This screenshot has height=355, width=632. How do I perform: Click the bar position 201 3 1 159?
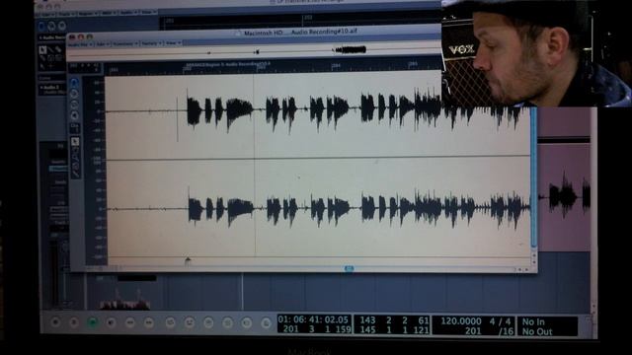316,329
